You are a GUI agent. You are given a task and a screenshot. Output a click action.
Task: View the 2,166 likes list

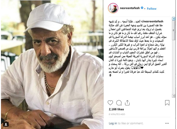point(116,109)
